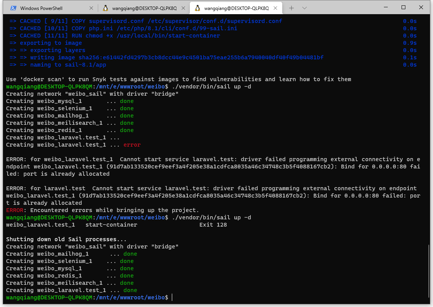Click the penguin icon on the middle tab
The height and width of the screenshot is (307, 433).
105,8
